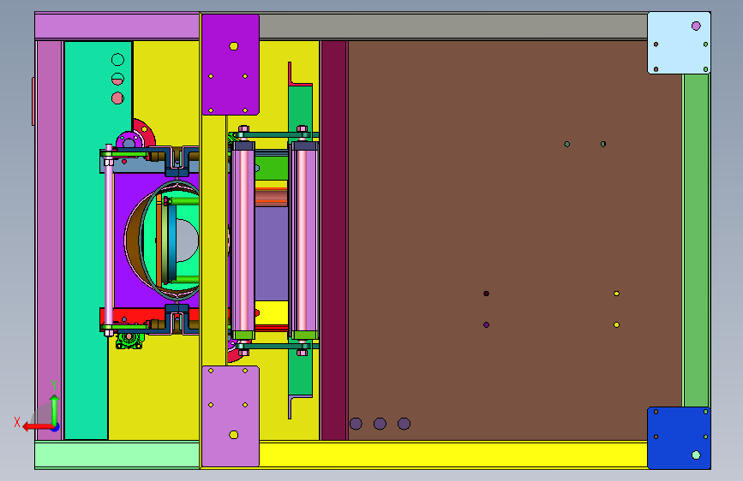Select the green vertical post on right side

click(x=696, y=240)
